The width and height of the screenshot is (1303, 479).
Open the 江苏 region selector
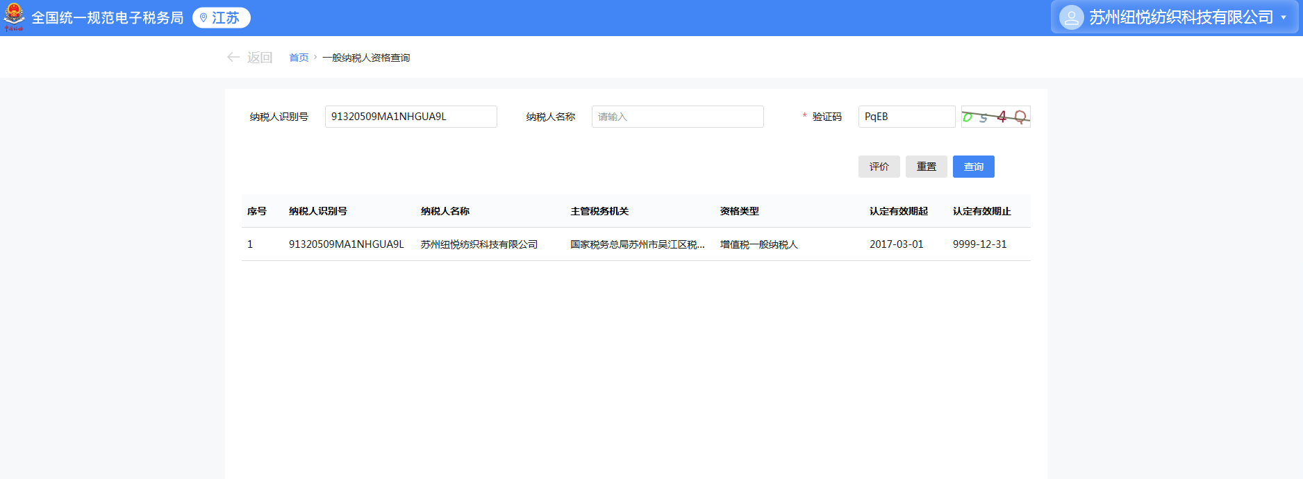[222, 18]
